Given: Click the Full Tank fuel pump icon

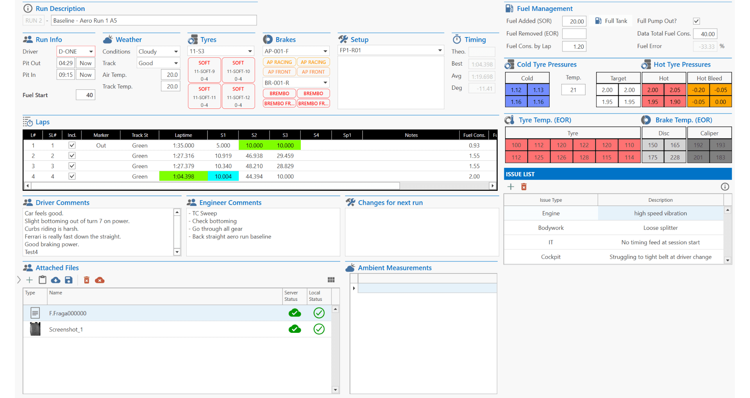Looking at the screenshot, I should (x=598, y=21).
